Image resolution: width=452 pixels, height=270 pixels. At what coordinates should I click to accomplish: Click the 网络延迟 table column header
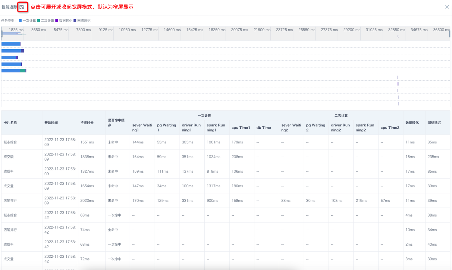(434, 123)
